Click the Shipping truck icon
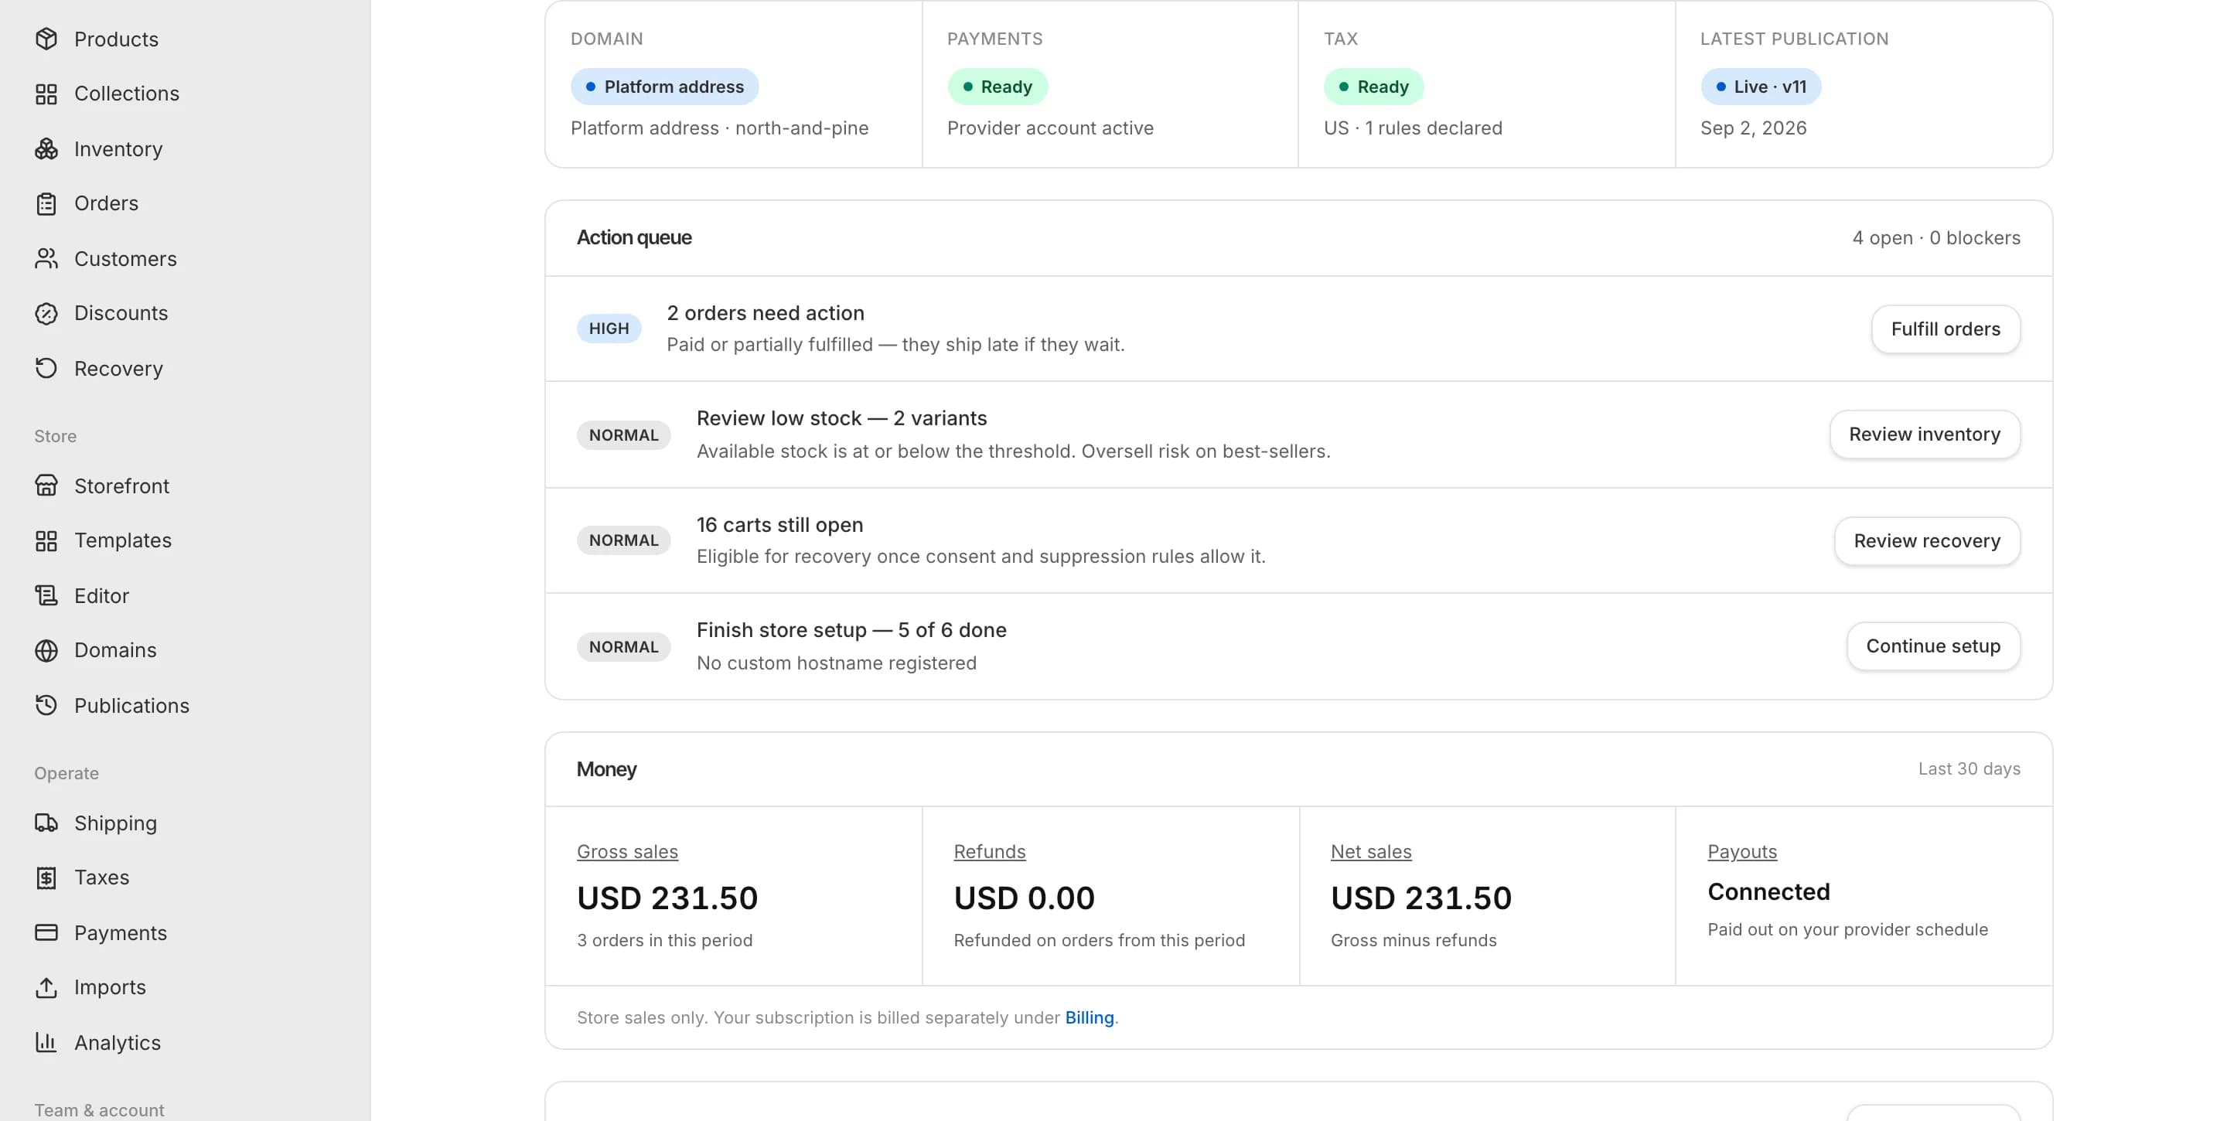Image resolution: width=2227 pixels, height=1121 pixels. (46, 823)
